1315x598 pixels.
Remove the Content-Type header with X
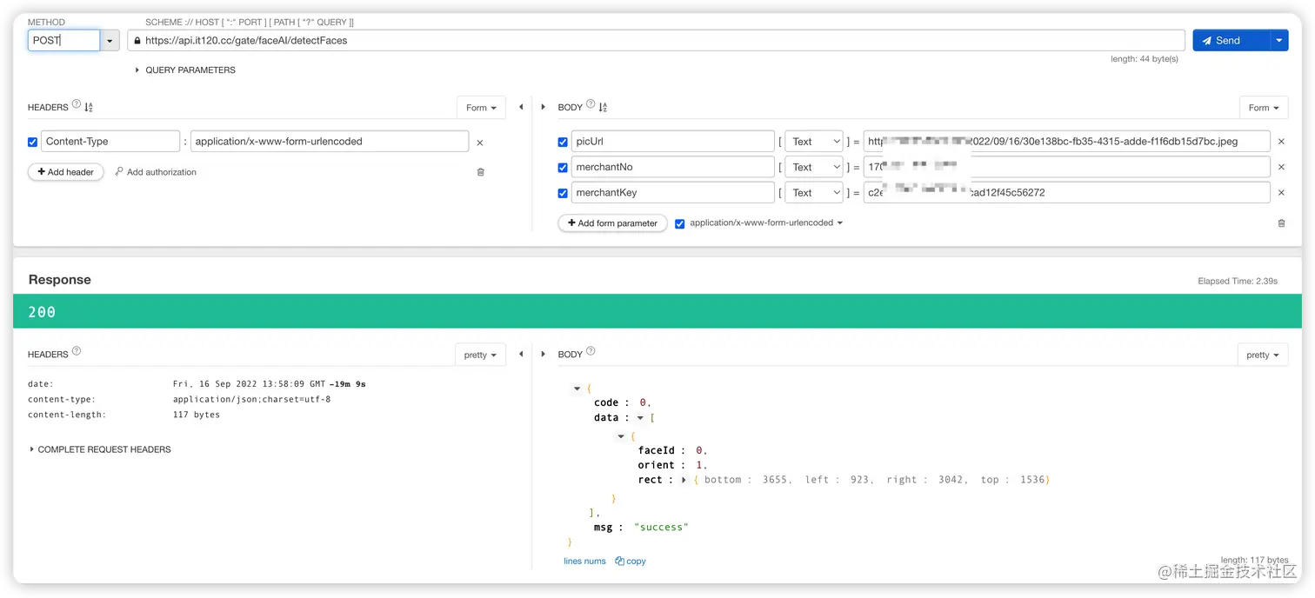(x=480, y=143)
